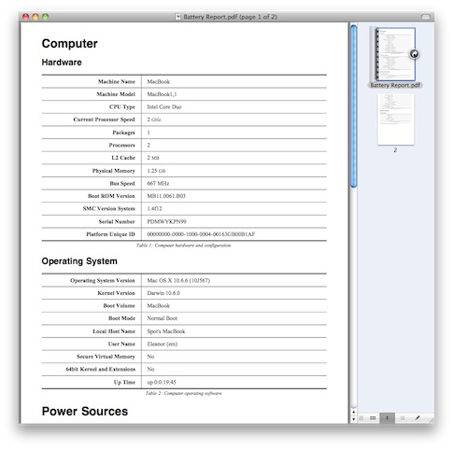
Task: Click the Packages label
Action: click(x=123, y=133)
